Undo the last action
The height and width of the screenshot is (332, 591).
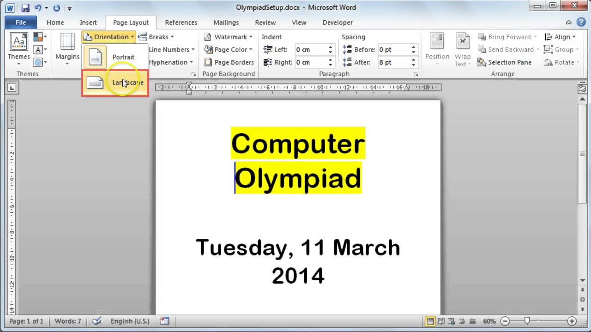click(38, 8)
